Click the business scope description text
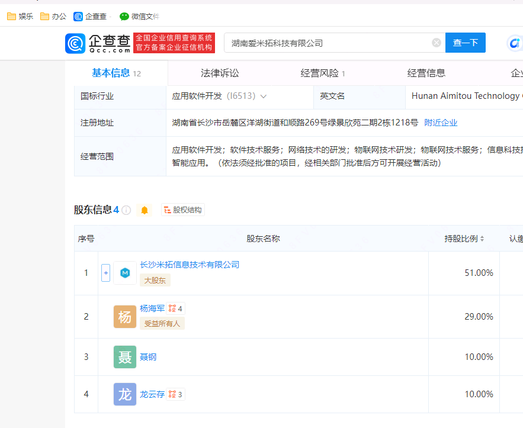 [348, 156]
